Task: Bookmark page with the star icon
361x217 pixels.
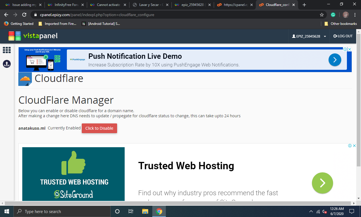Action: point(322,15)
